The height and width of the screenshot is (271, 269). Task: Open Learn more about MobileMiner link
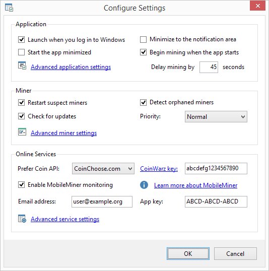195,185
